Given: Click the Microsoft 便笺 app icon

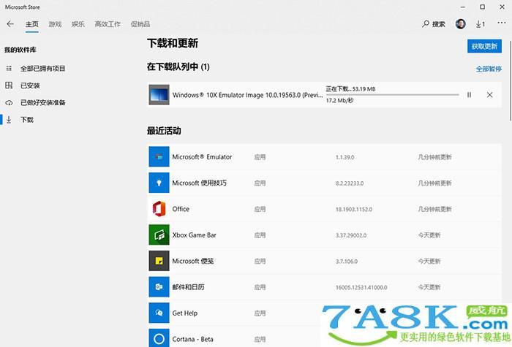Looking at the screenshot, I should click(x=159, y=261).
